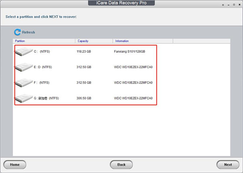Sort by the Partition column header

click(x=44, y=41)
